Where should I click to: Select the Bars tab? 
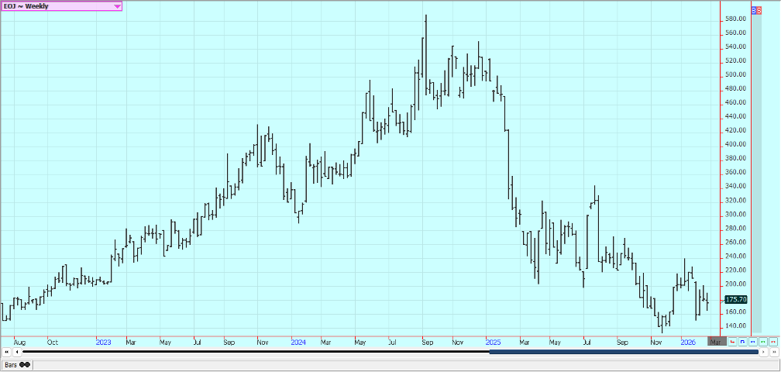point(11,364)
